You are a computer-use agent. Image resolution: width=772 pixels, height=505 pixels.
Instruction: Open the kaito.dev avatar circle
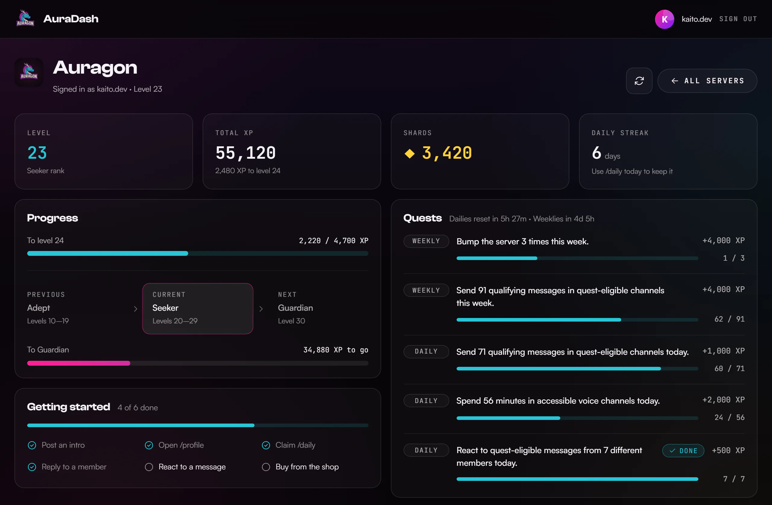click(x=664, y=19)
